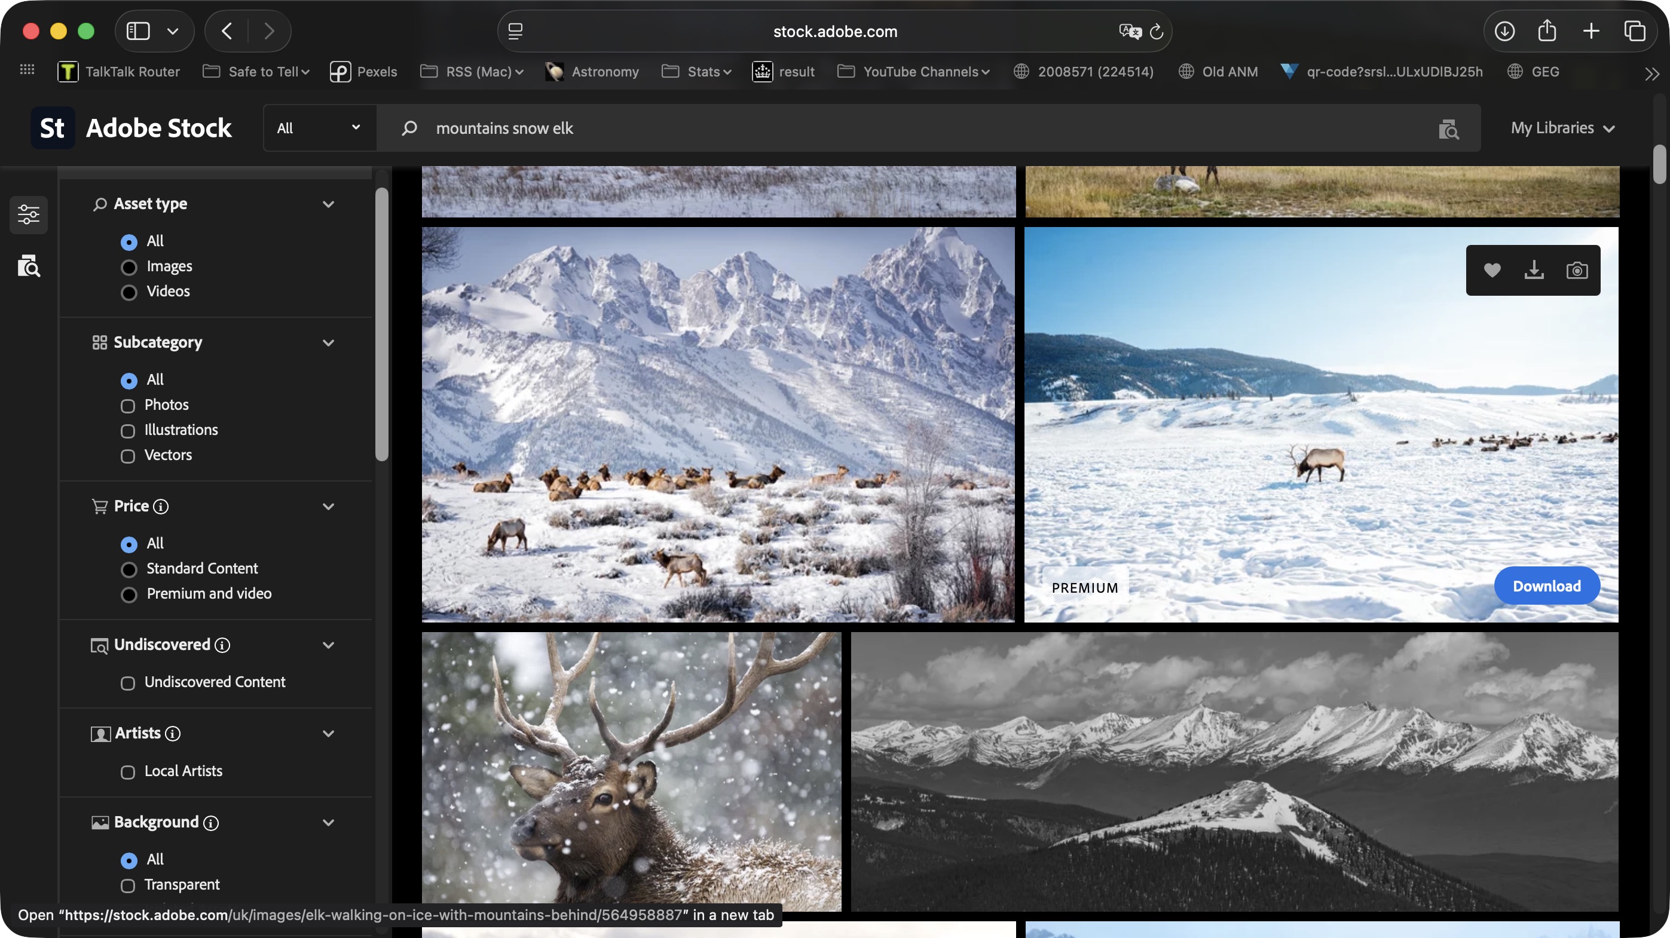Open the My Libraries dropdown
The image size is (1670, 938).
tap(1562, 128)
